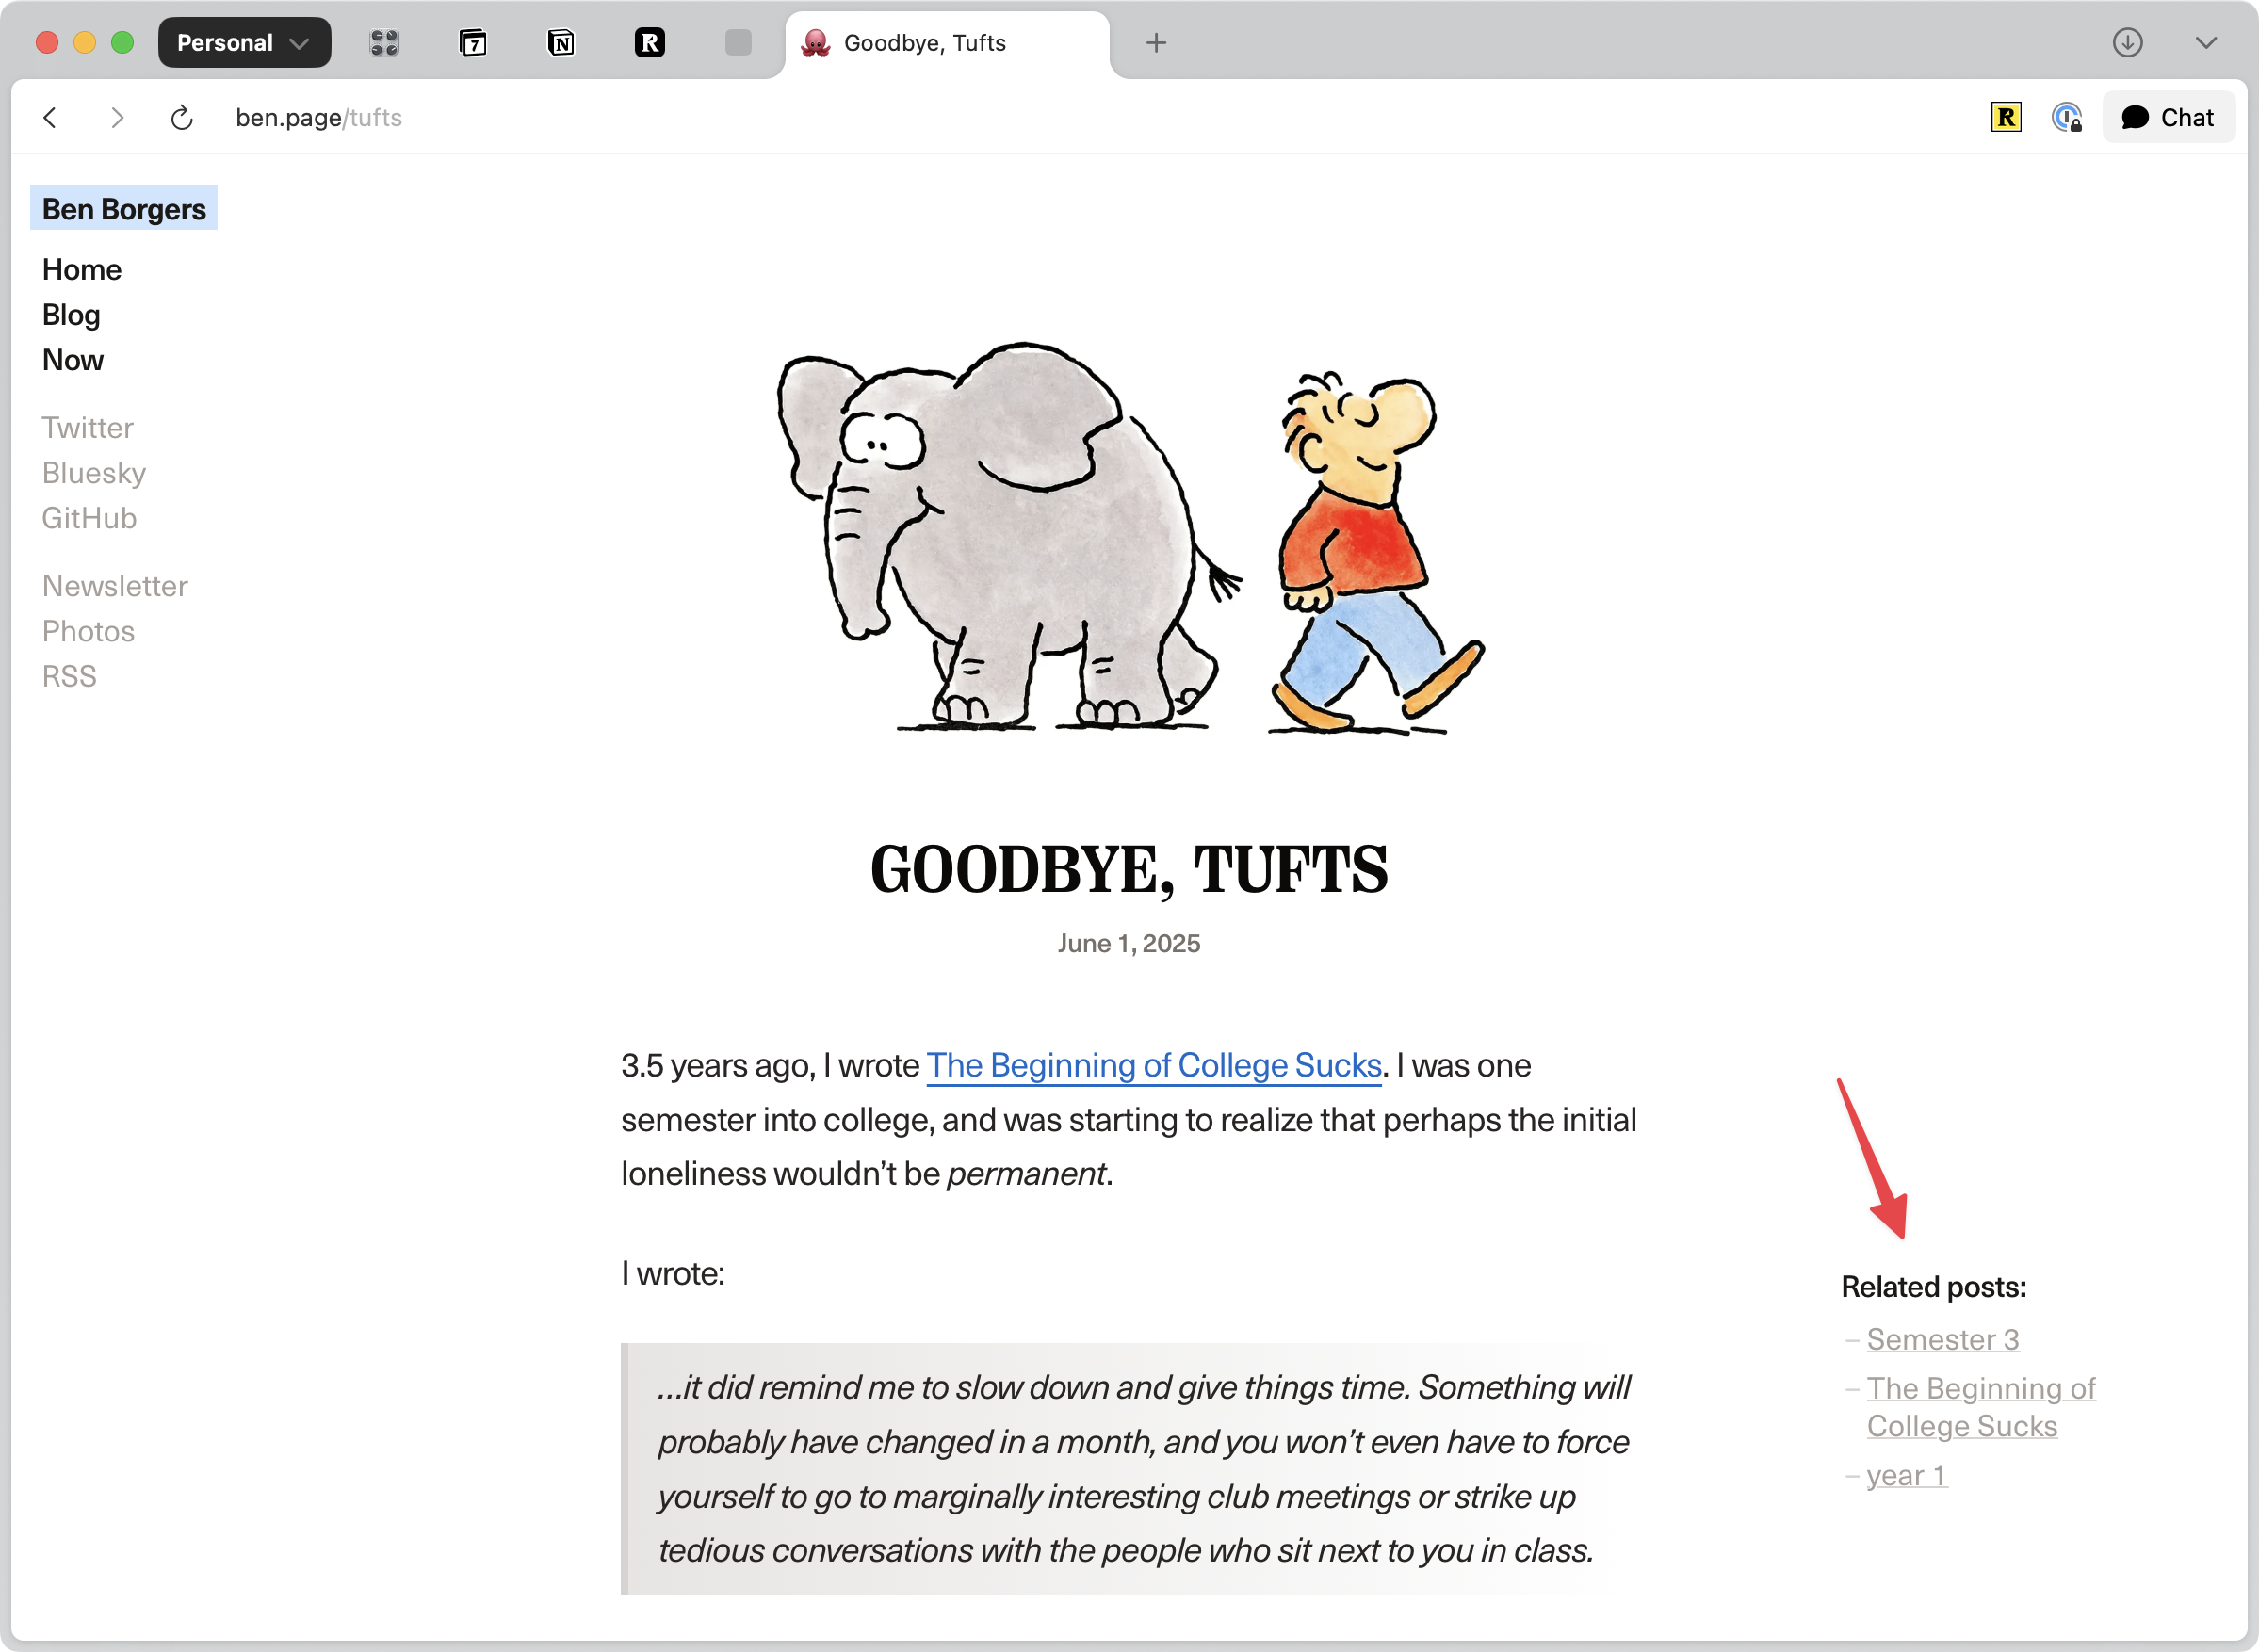Expand the Personal profile dropdown
This screenshot has width=2259, height=1652.
[244, 43]
